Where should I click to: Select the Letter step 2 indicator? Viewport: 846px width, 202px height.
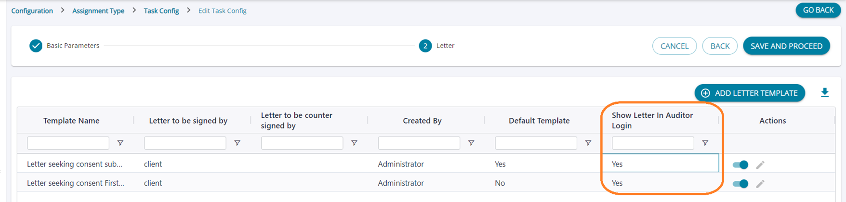click(x=425, y=46)
